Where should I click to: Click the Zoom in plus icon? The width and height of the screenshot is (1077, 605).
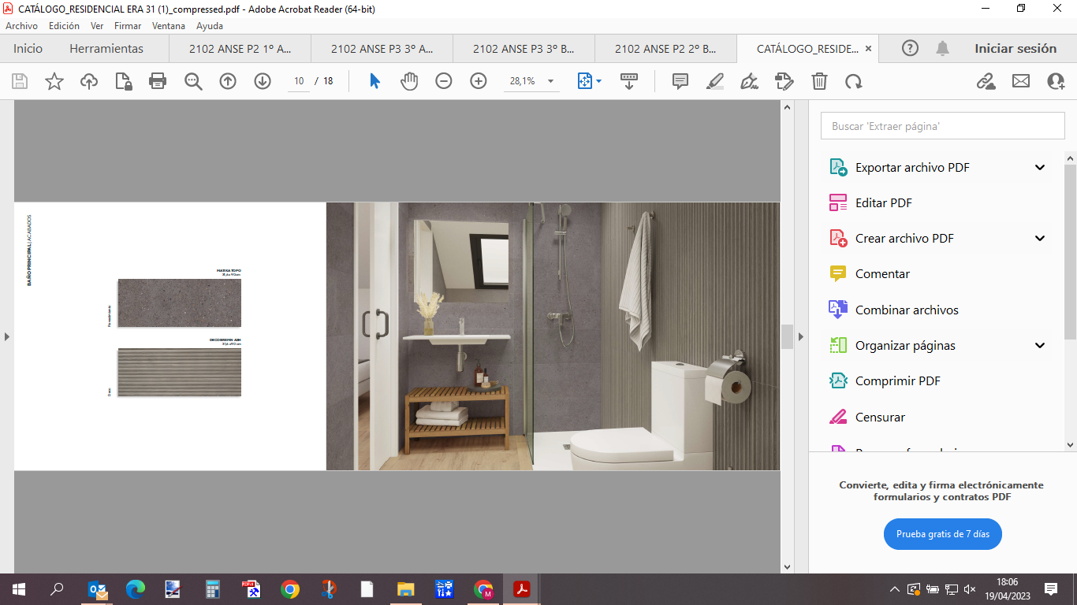(479, 81)
